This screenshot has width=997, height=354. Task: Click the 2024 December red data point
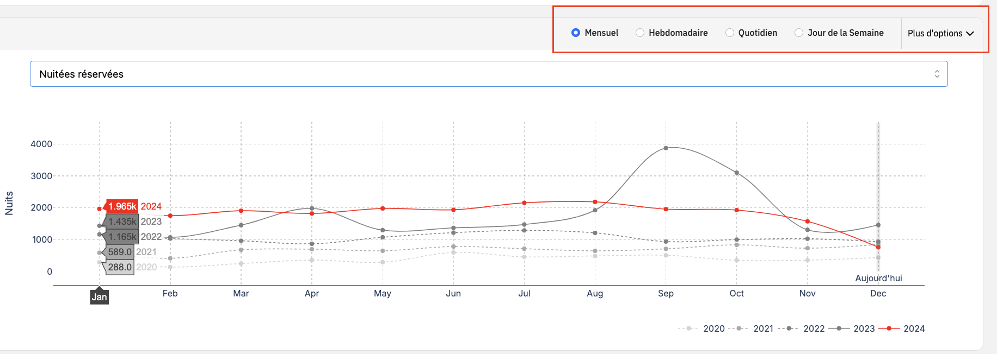point(878,247)
